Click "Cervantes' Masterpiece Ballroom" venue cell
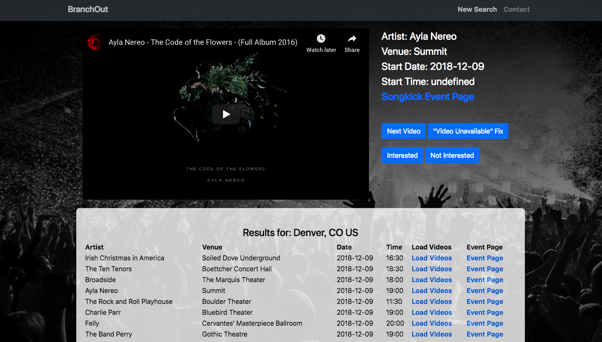The image size is (602, 342). (x=252, y=323)
